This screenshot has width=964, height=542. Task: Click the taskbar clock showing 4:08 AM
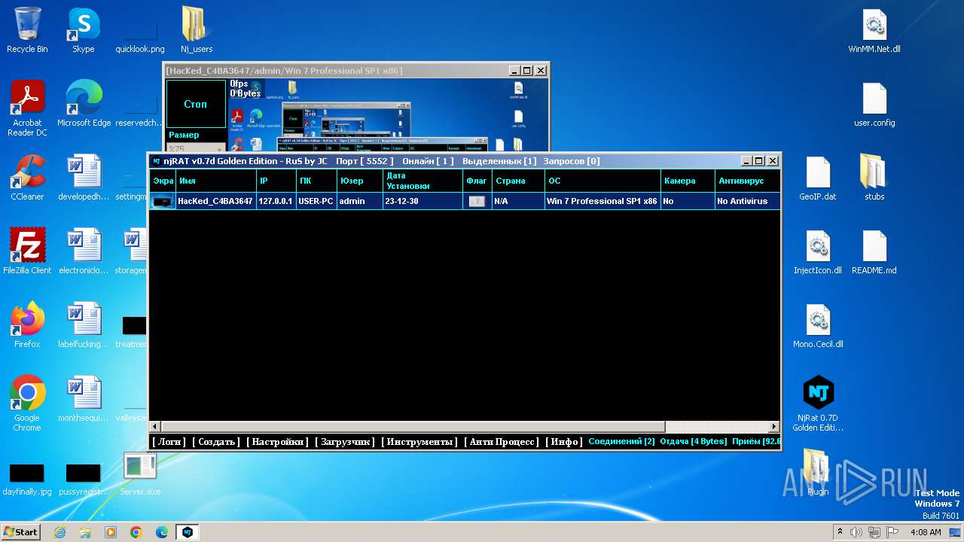pos(925,532)
